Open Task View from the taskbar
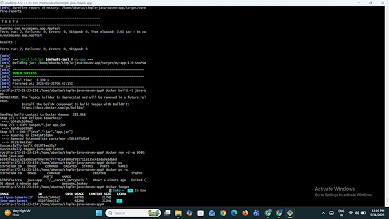 point(168,213)
